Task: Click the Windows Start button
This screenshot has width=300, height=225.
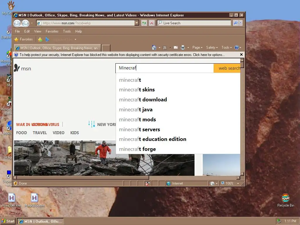Action: click(8, 221)
